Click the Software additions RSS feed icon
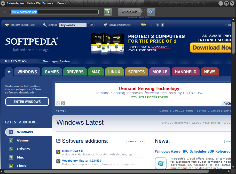Image resolution: width=236 pixels, height=174 pixels. (x=58, y=141)
